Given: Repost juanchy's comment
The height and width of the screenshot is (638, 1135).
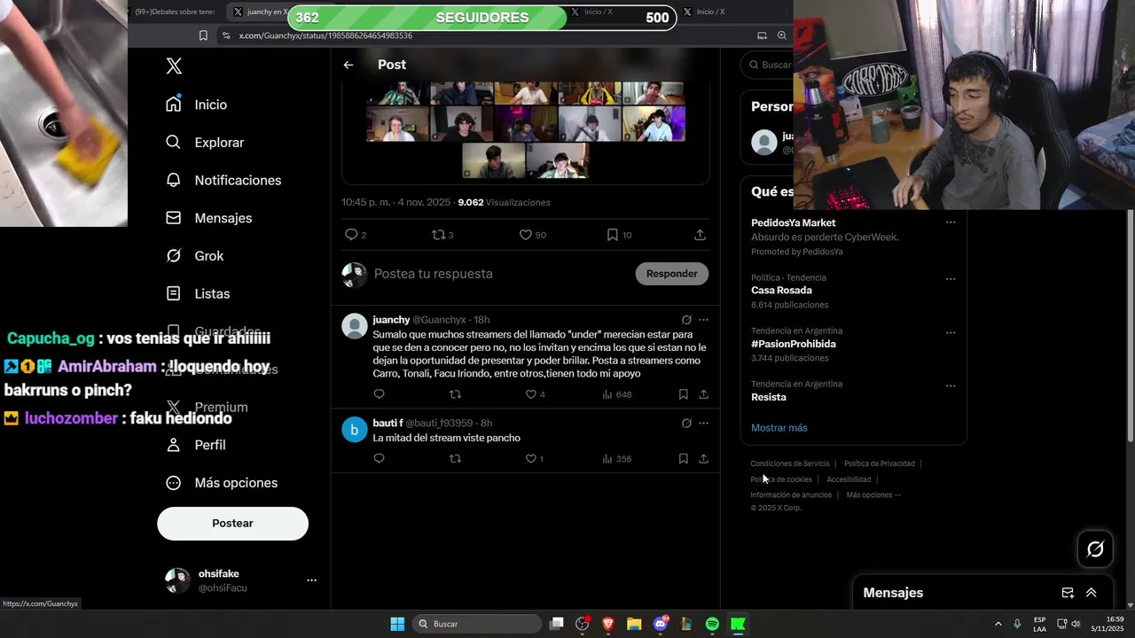Looking at the screenshot, I should (x=455, y=394).
